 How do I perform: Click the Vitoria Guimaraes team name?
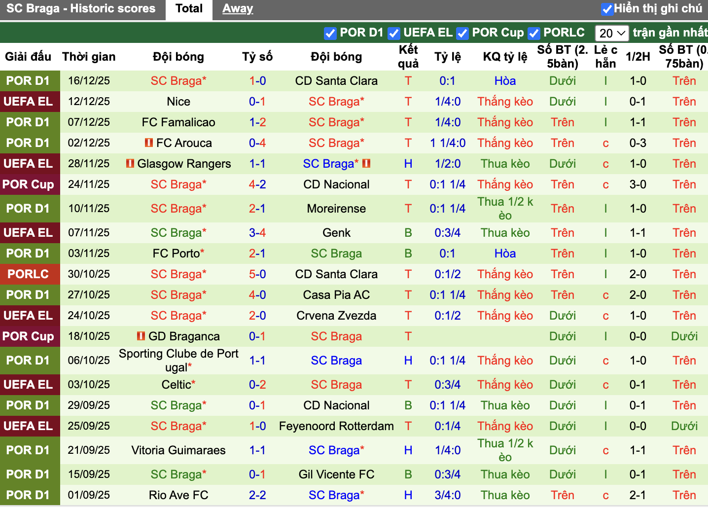[x=178, y=450]
